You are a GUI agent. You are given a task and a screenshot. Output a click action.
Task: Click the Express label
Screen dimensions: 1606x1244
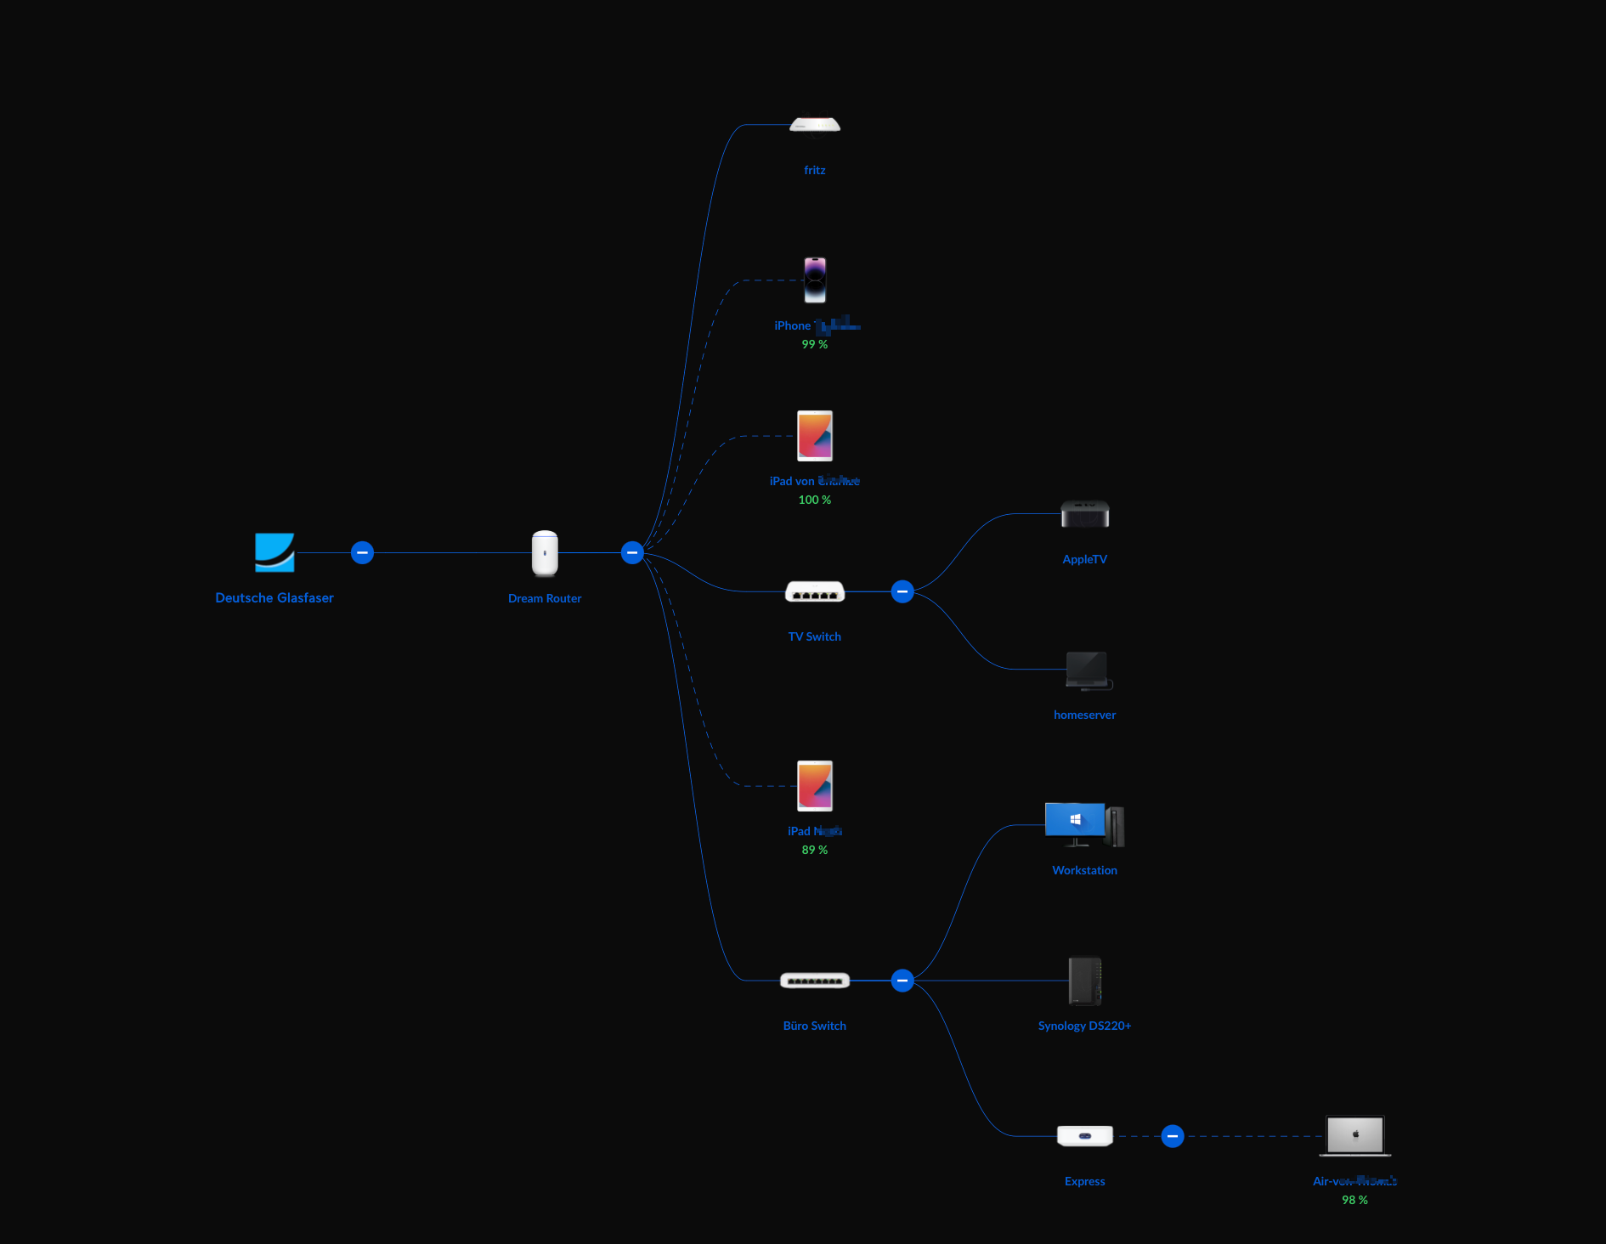point(1085,1181)
